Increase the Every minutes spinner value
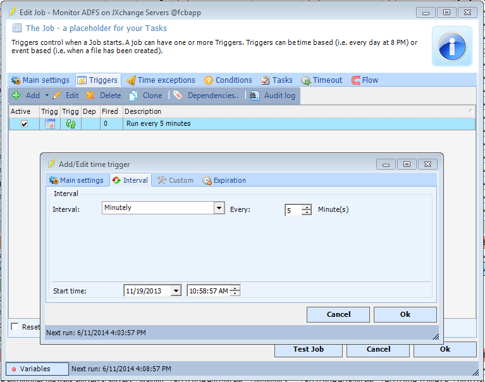 (x=307, y=207)
